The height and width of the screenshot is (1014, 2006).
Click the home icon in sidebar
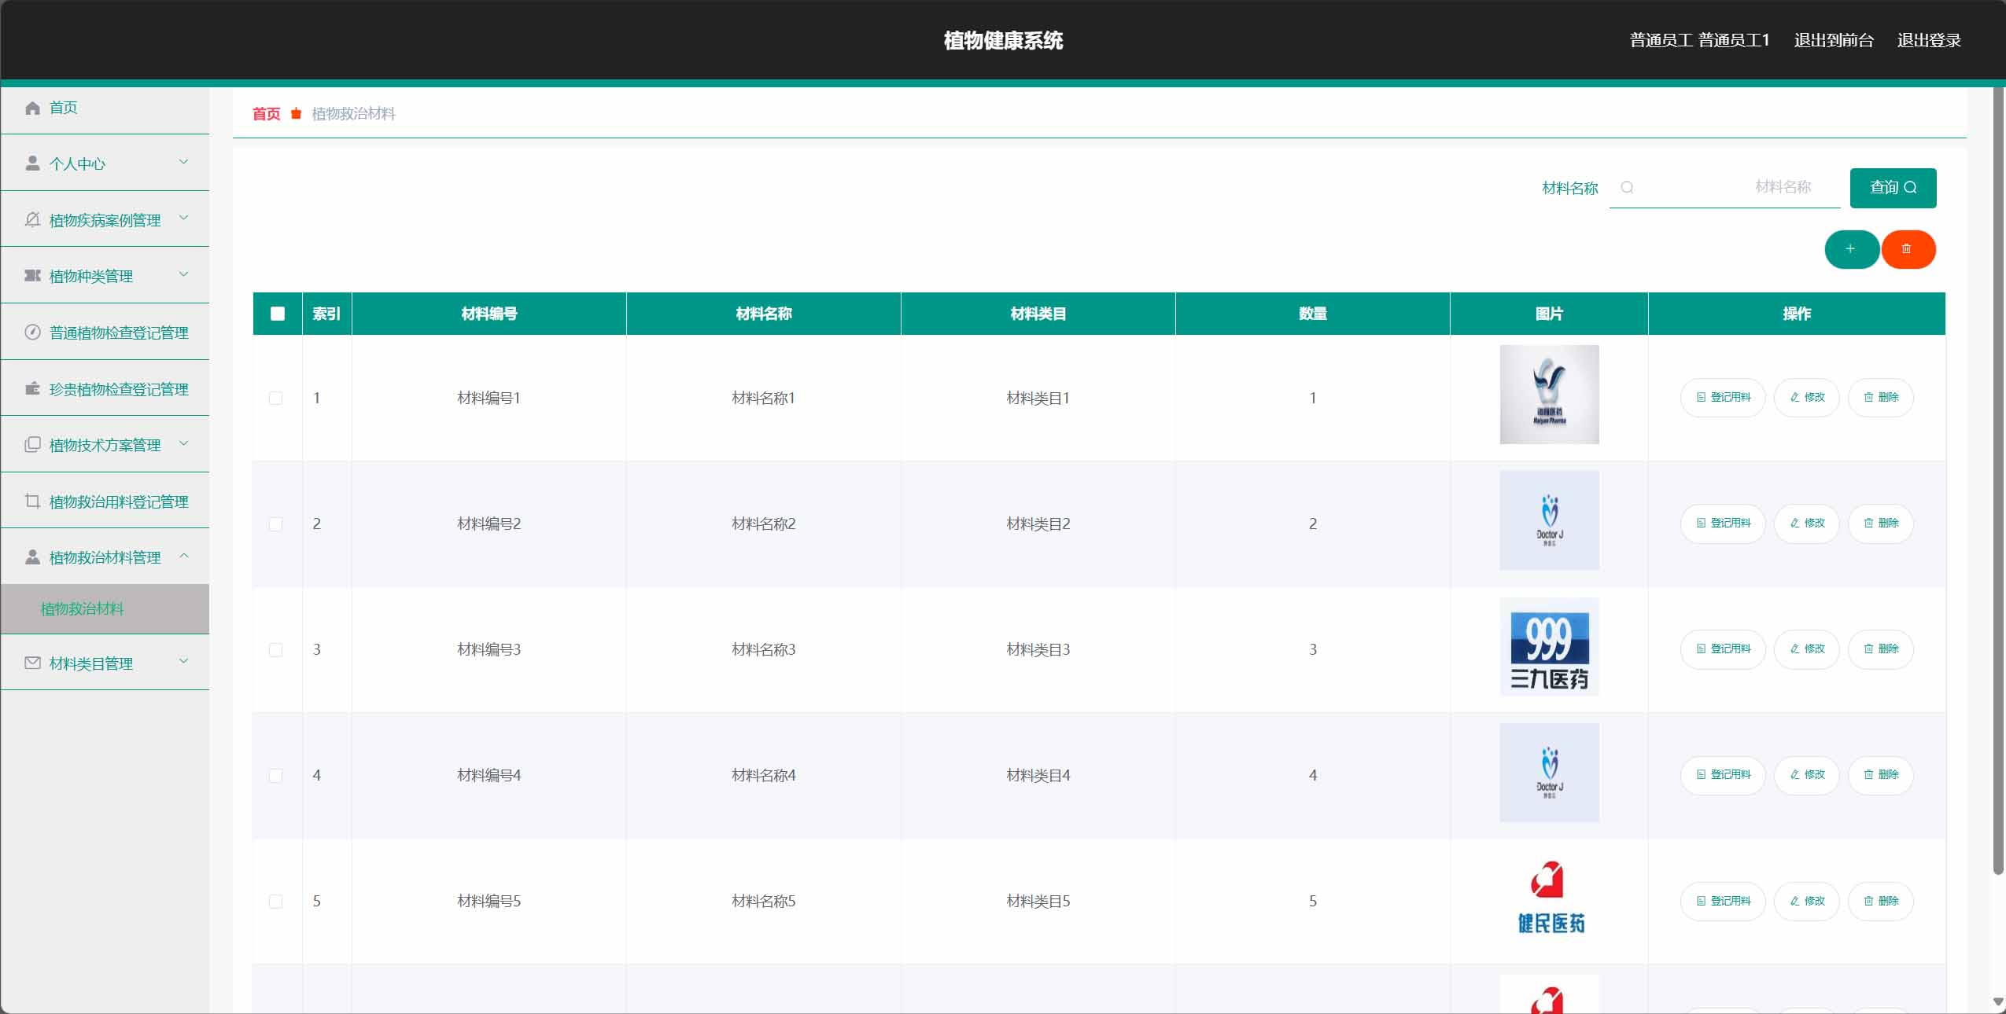32,108
